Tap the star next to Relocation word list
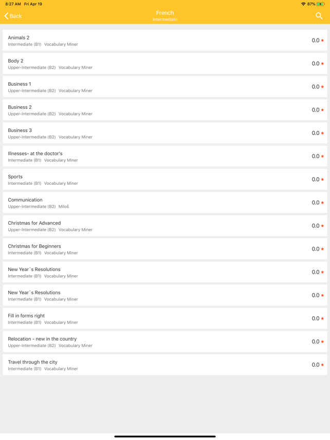The width and height of the screenshot is (330, 440). pyautogui.click(x=322, y=341)
